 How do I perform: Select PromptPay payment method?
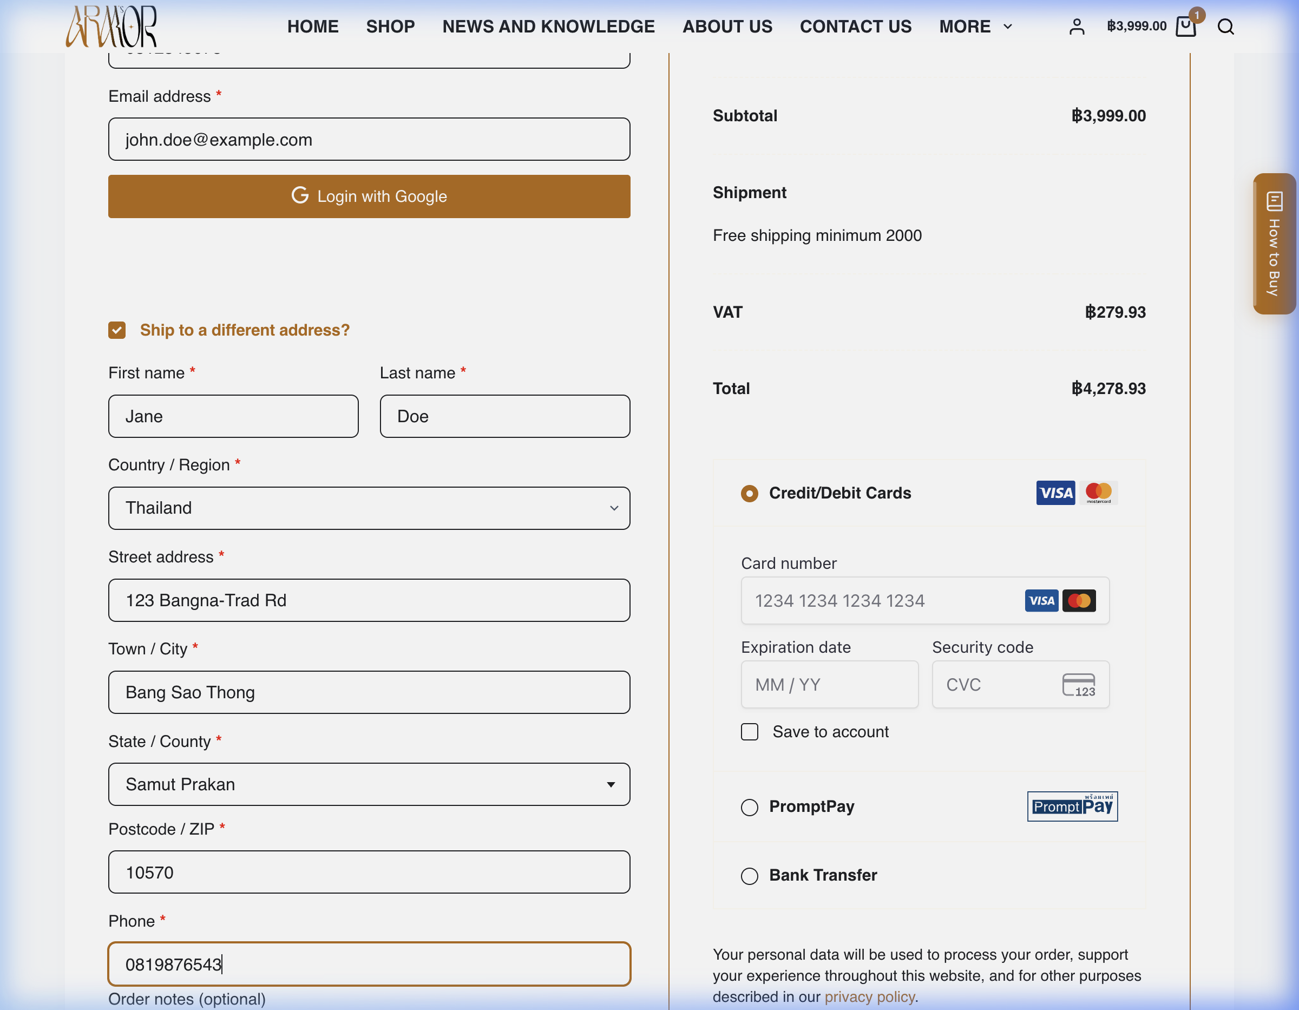click(x=750, y=807)
